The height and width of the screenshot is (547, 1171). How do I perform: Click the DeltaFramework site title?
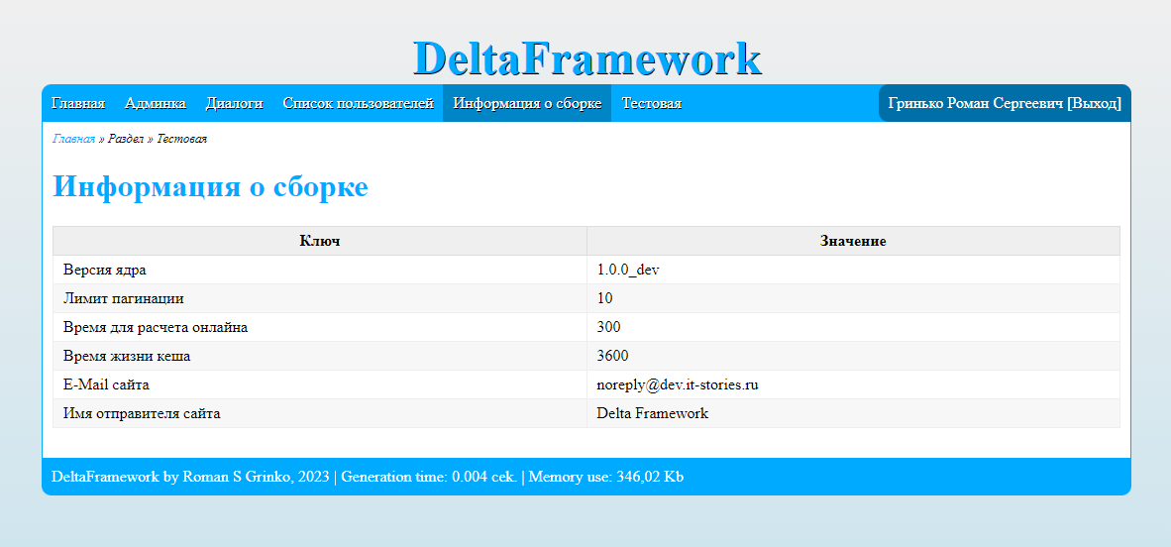click(x=586, y=58)
